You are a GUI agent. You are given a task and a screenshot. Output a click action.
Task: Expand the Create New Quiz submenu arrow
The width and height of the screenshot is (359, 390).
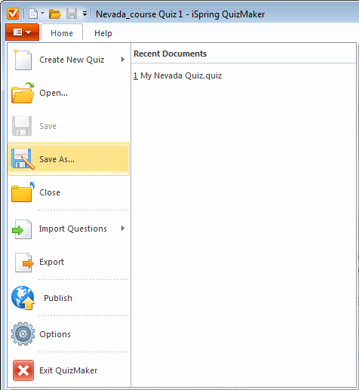(123, 60)
